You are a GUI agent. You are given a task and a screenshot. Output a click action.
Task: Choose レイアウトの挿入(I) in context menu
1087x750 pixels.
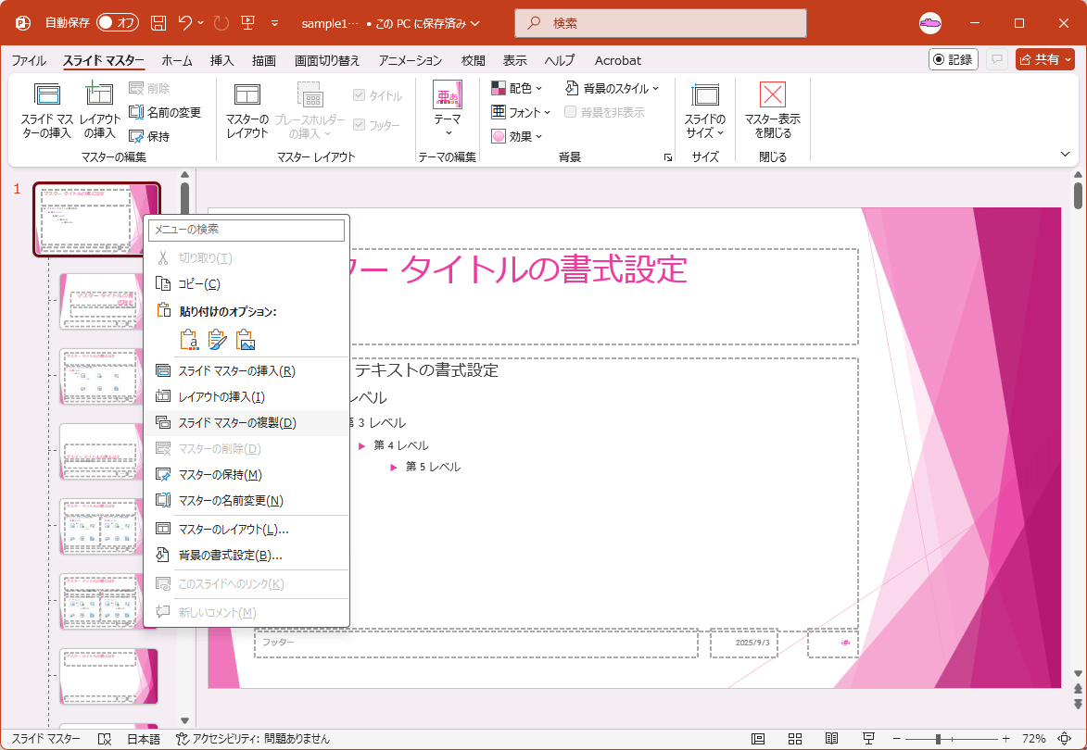pyautogui.click(x=246, y=397)
